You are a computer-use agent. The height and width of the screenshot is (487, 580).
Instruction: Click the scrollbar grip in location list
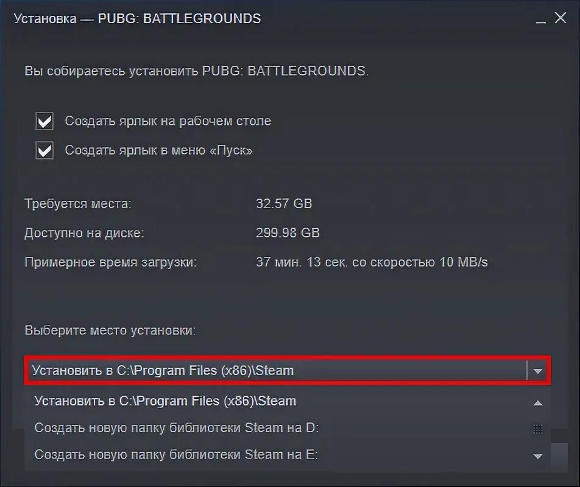538,429
